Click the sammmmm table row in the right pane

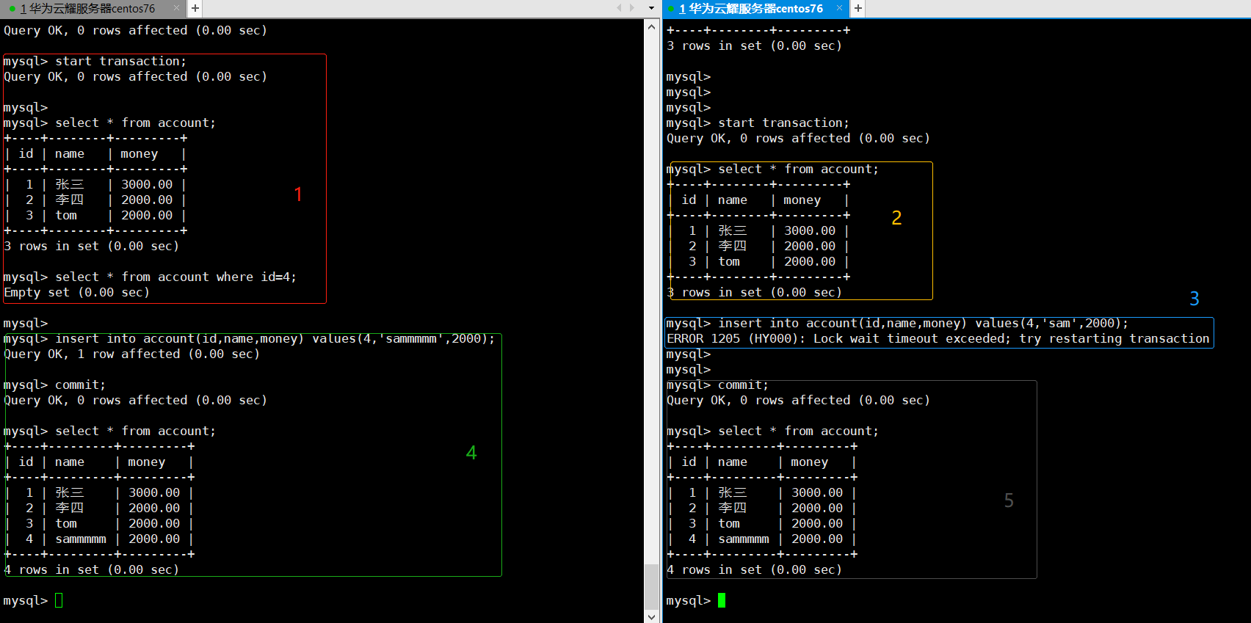762,539
